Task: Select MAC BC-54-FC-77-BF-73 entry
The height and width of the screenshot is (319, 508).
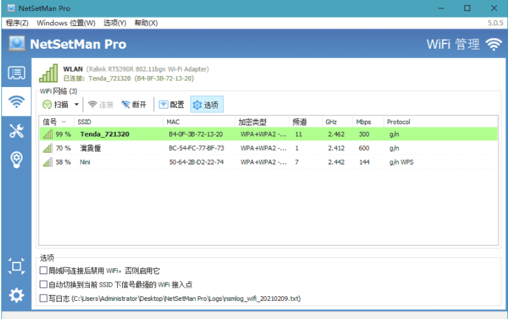Action: click(196, 148)
